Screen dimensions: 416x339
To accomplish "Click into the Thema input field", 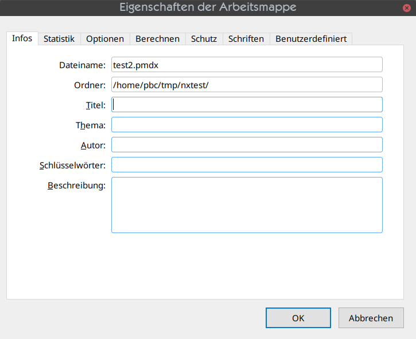I will (247, 125).
